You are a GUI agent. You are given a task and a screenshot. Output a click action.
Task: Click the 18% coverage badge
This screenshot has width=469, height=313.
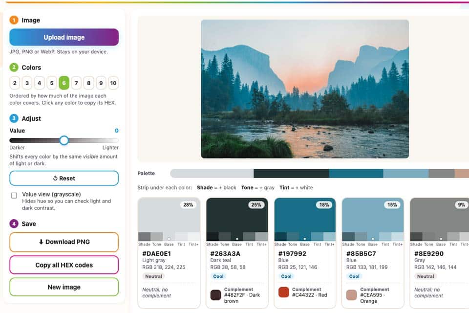324,205
